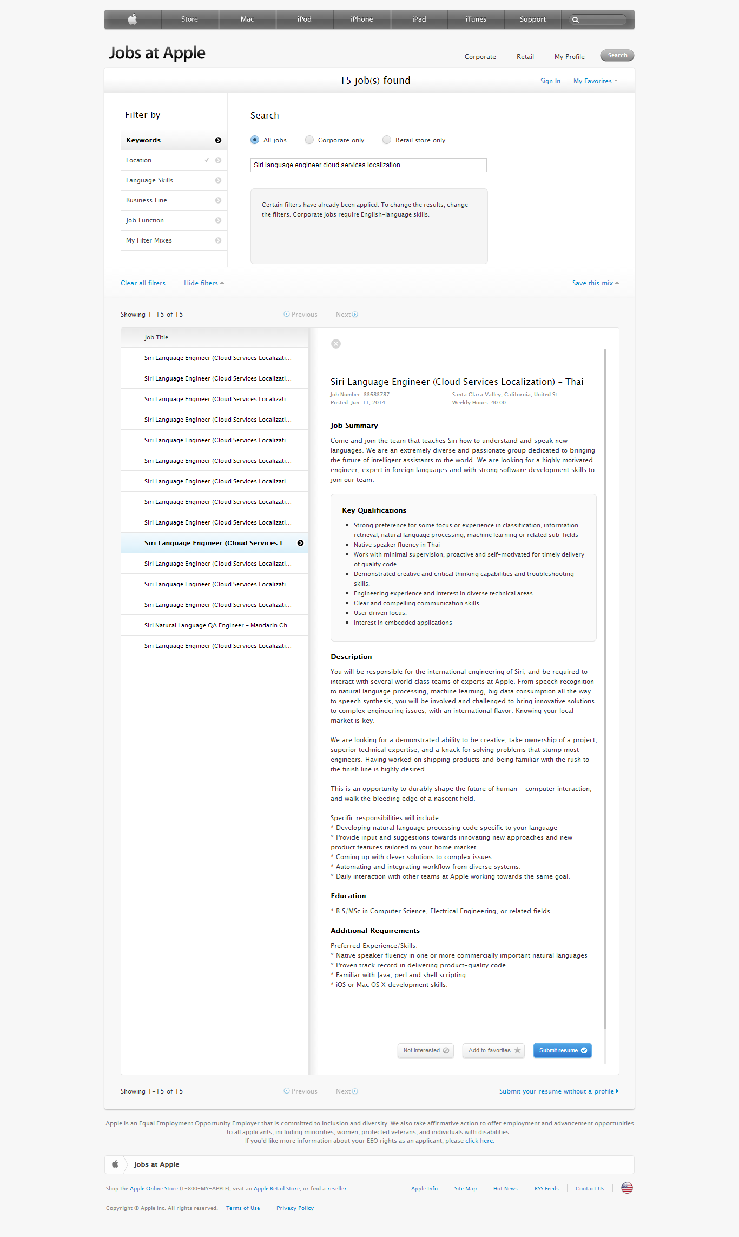Open the Store menu in the top nav
Screen dimensions: 739x1237
[x=189, y=19]
